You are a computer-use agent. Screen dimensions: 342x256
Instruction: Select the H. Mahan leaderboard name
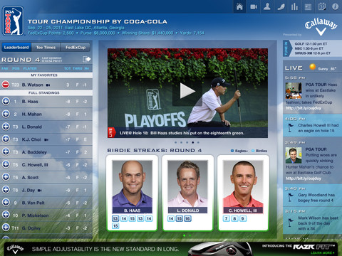click(x=32, y=114)
